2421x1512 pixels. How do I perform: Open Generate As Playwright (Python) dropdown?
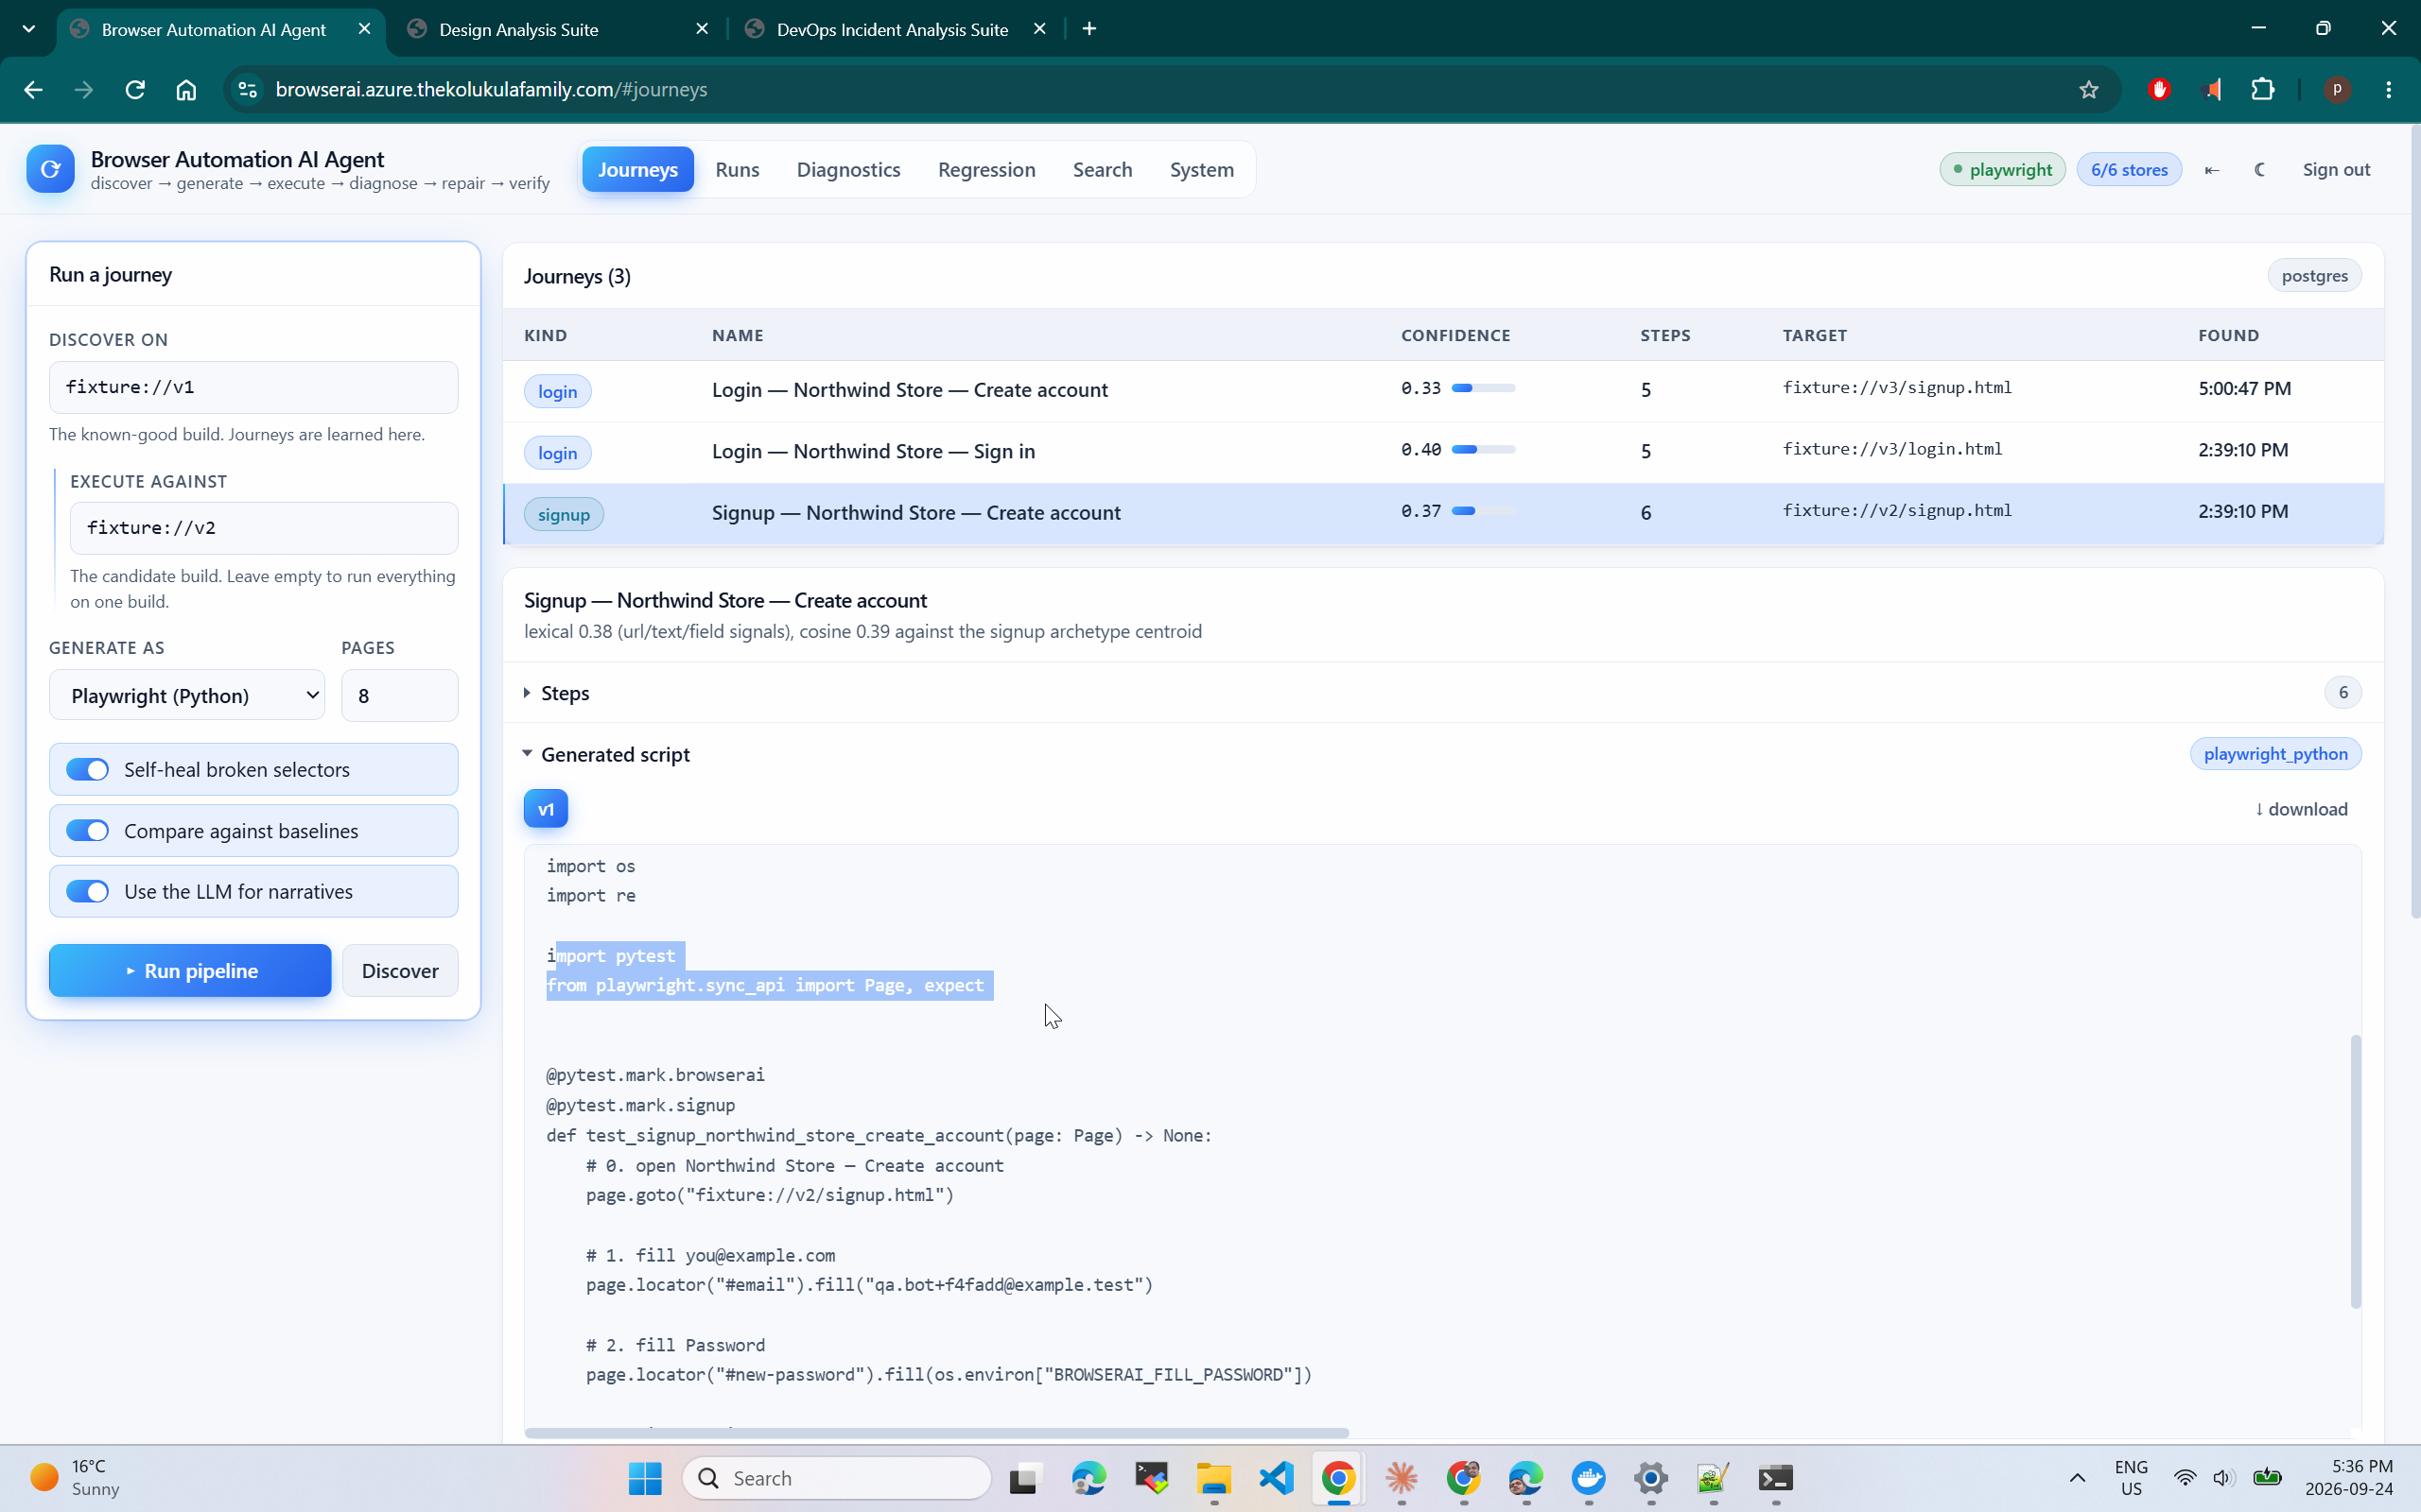(x=187, y=695)
